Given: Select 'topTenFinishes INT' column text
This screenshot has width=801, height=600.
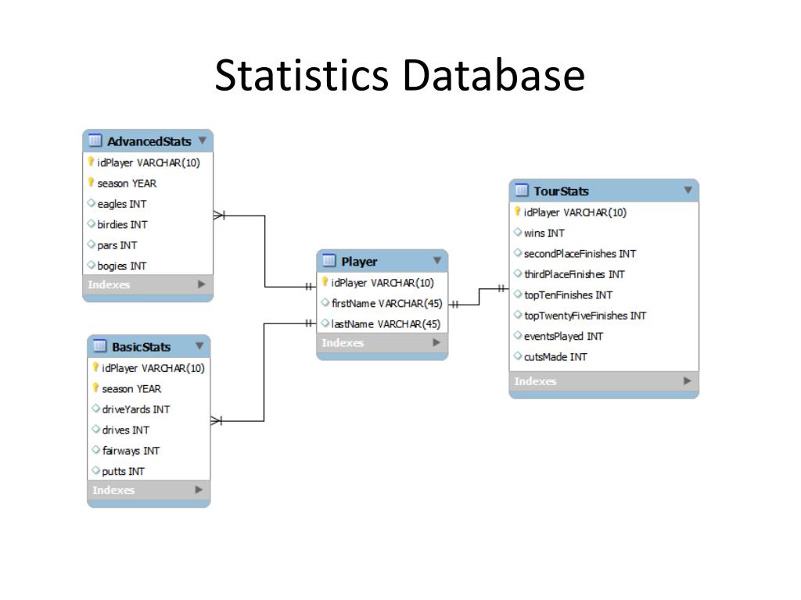Looking at the screenshot, I should pyautogui.click(x=568, y=295).
